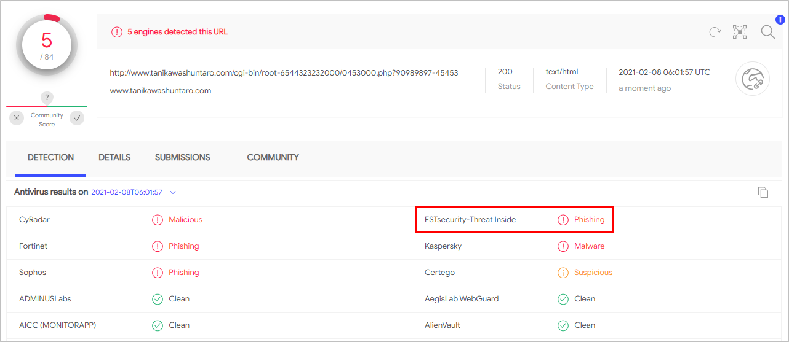The height and width of the screenshot is (342, 789).
Task: Vote harmless with the checkmark community button
Action: [77, 118]
